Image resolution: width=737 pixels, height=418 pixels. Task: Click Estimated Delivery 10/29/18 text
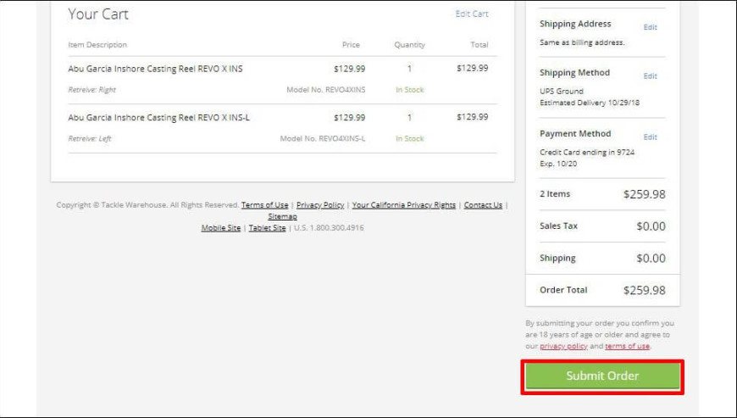tap(590, 103)
